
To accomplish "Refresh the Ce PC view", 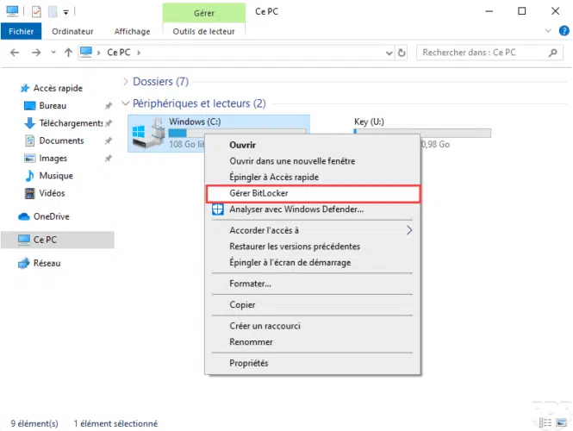I will (402, 53).
